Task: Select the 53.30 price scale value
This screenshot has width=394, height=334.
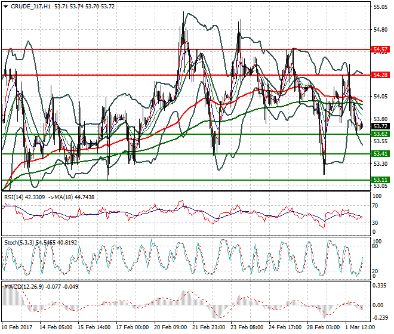Action: coord(380,164)
